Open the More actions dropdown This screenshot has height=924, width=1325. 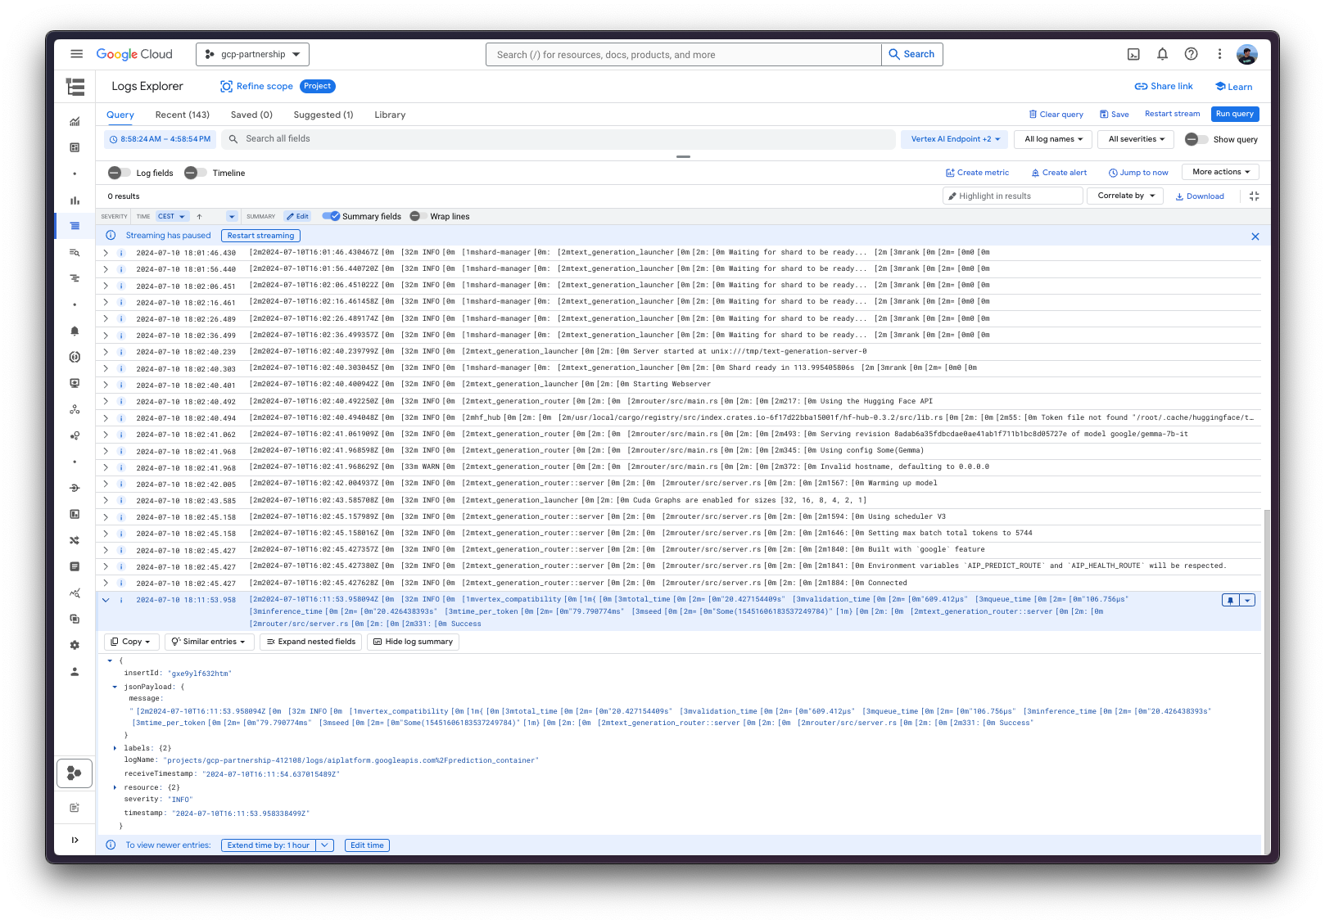(1221, 172)
